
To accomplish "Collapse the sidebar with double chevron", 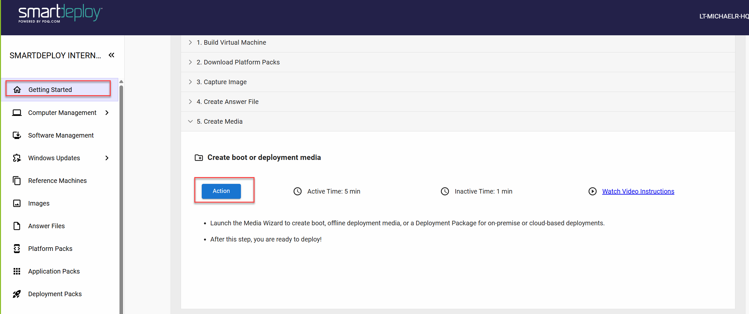I will (x=111, y=55).
